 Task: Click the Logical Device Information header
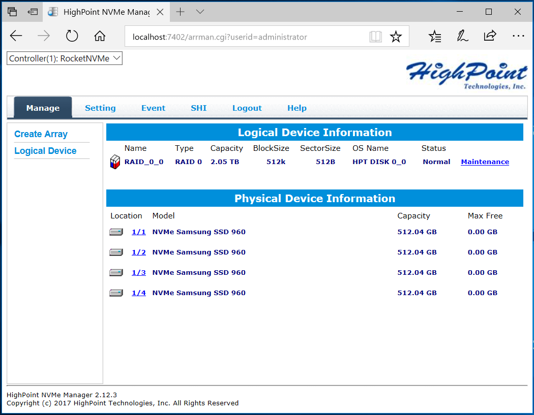[315, 132]
